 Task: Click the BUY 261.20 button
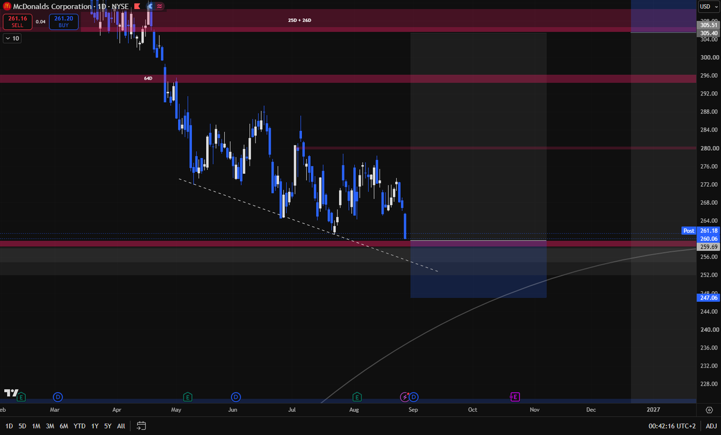tap(64, 22)
